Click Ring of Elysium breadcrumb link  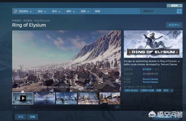[x=42, y=21]
